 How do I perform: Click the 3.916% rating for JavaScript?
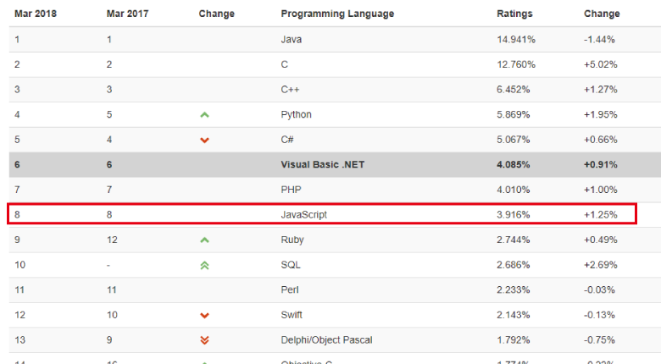[x=513, y=215]
